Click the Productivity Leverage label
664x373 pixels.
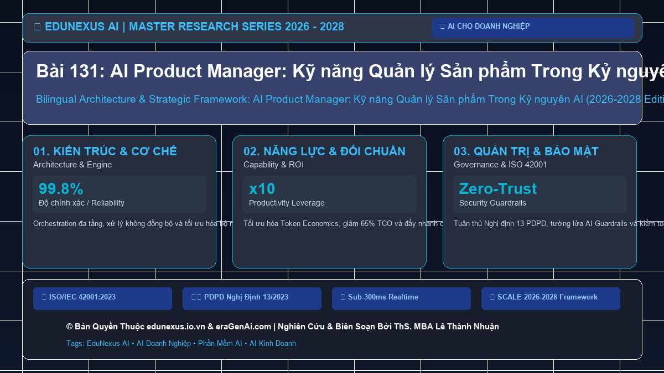click(x=287, y=203)
